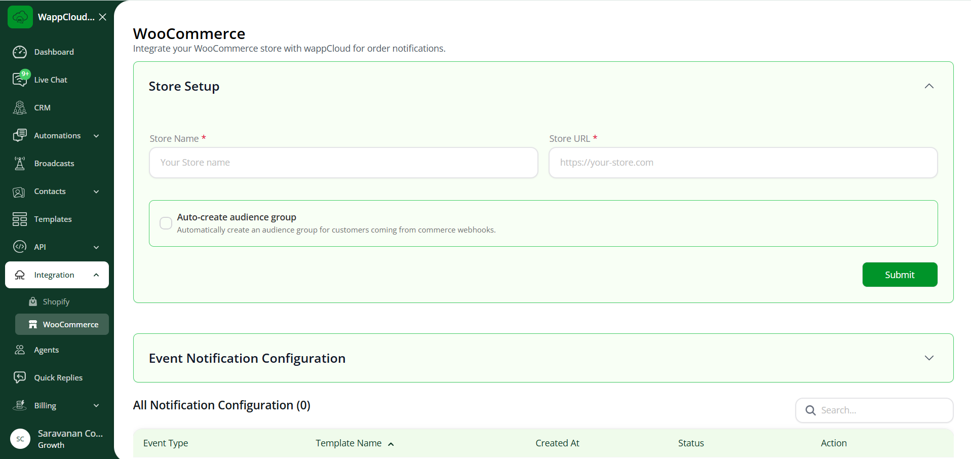Expand the Automations submenu chevron

96,136
